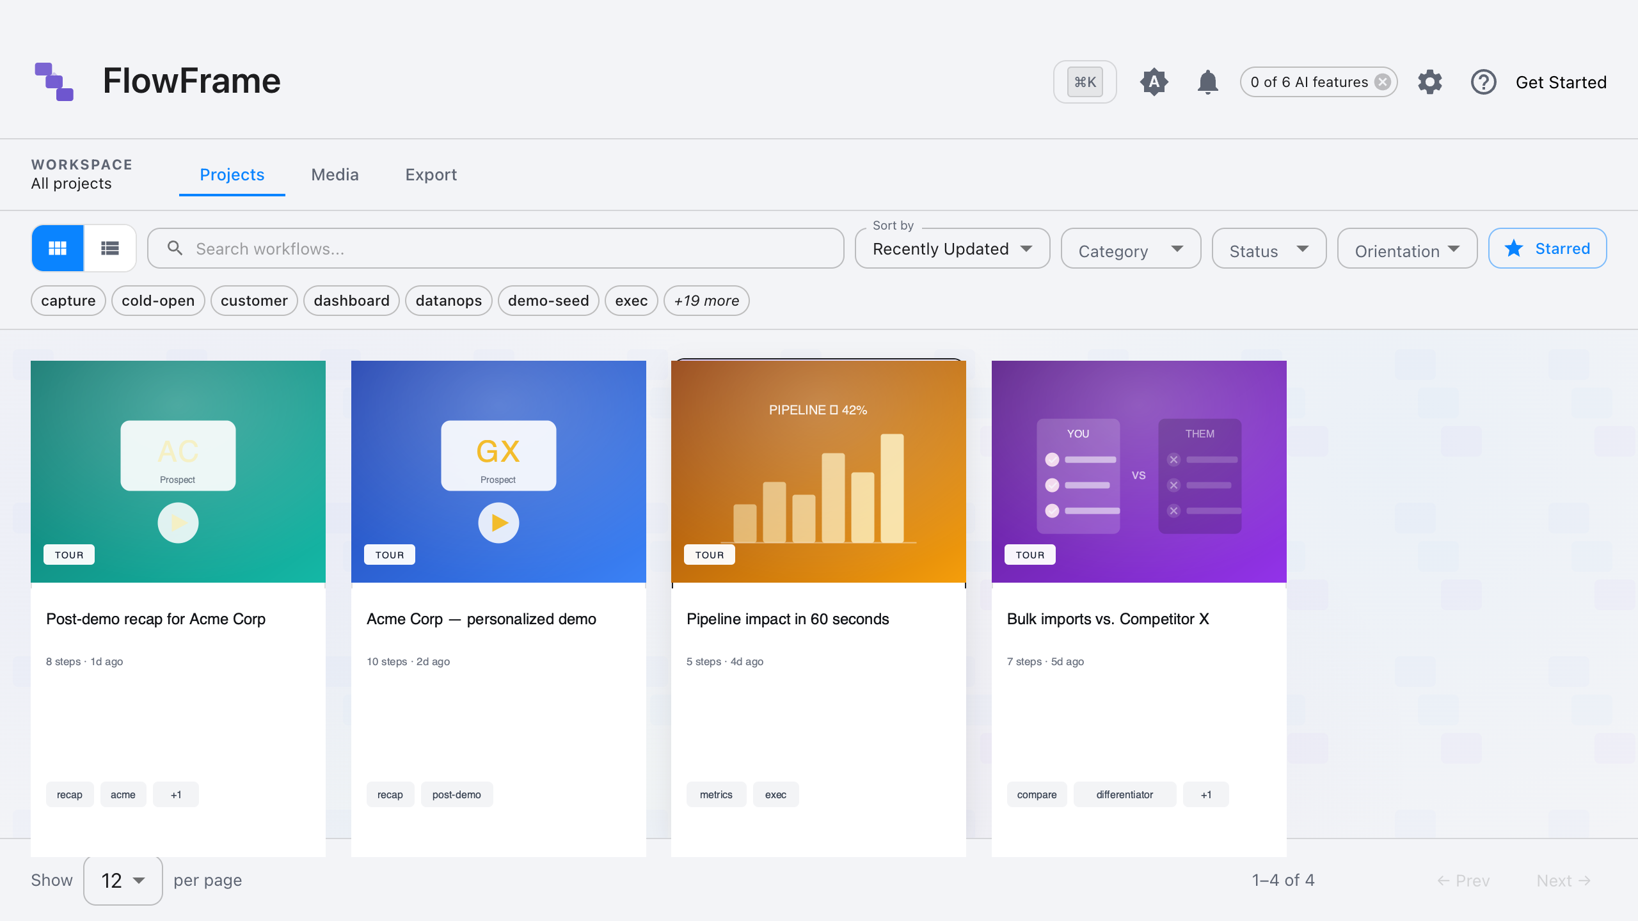The image size is (1638, 921).
Task: Expand the Orientation filter dropdown
Action: (x=1407, y=248)
